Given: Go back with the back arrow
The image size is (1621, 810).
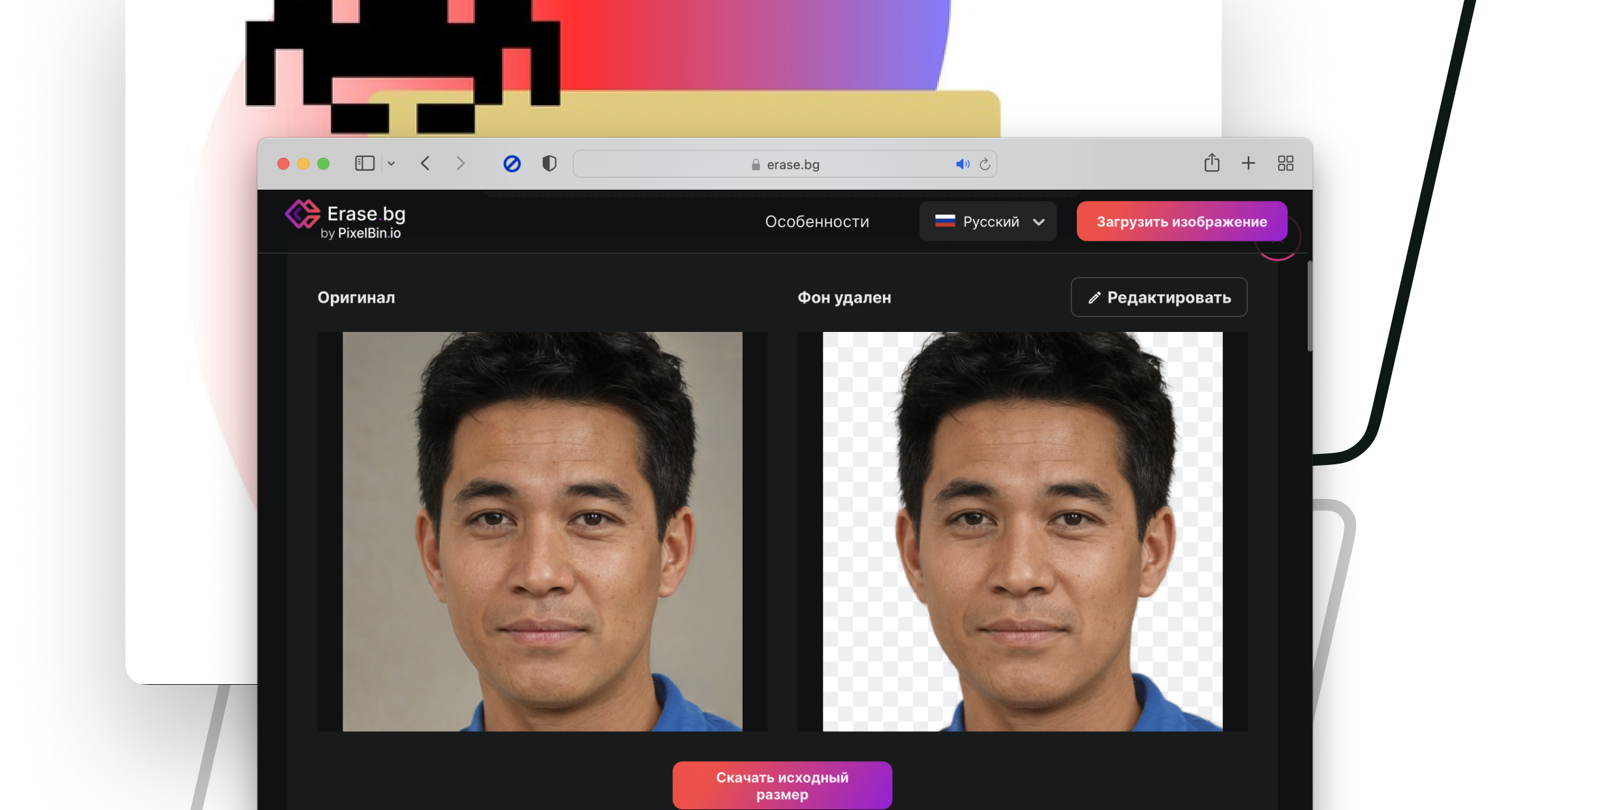Looking at the screenshot, I should (425, 163).
